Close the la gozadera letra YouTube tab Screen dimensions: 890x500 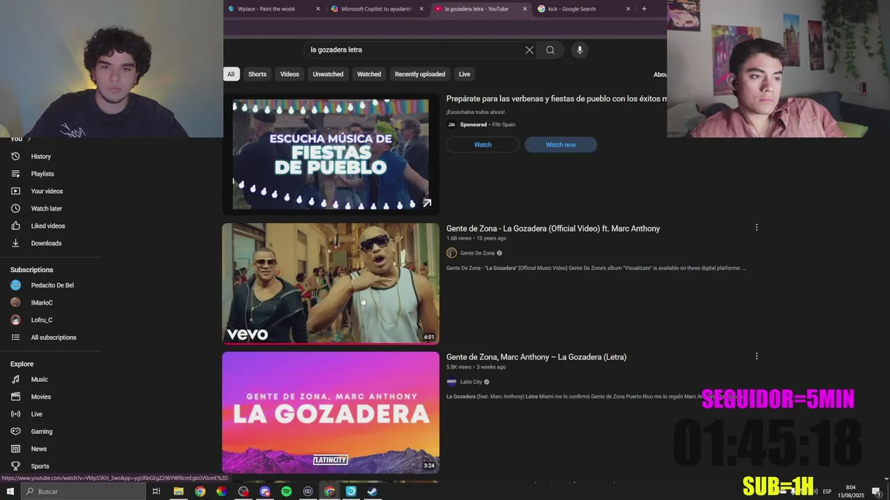pyautogui.click(x=525, y=9)
